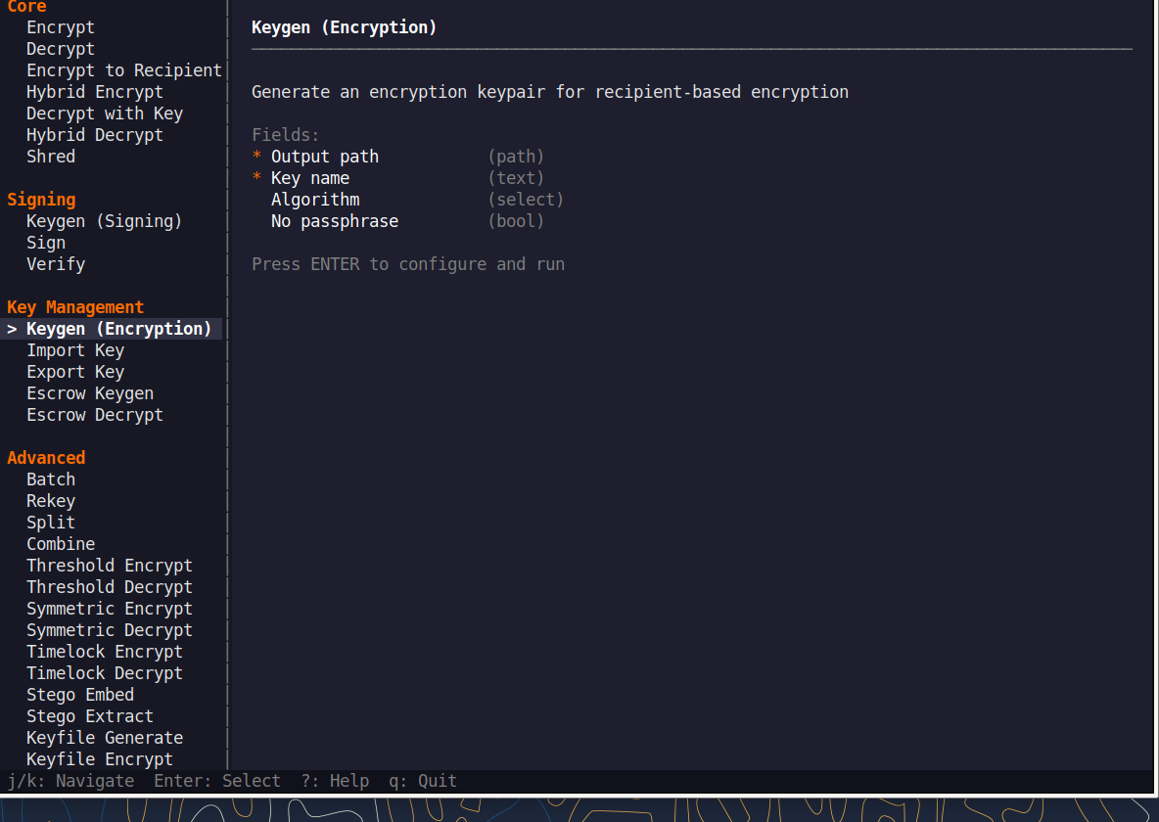Select the Shred command

pos(51,156)
